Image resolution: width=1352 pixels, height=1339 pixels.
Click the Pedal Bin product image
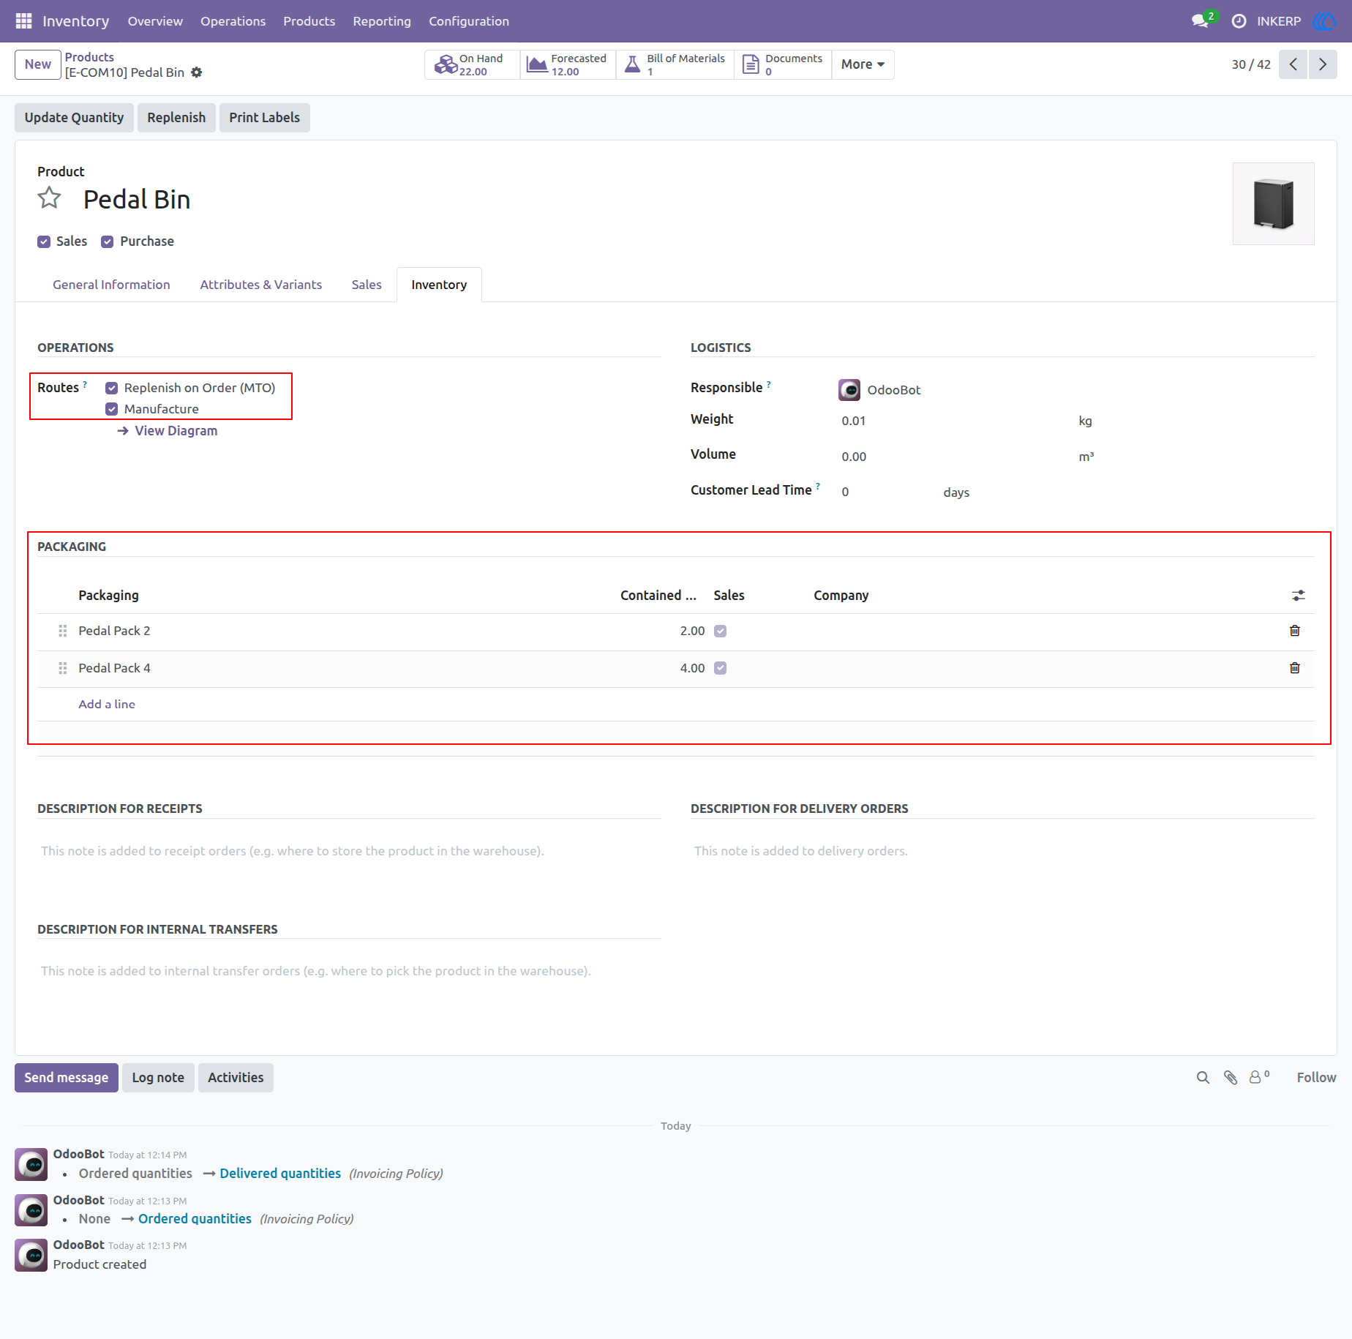(1274, 204)
